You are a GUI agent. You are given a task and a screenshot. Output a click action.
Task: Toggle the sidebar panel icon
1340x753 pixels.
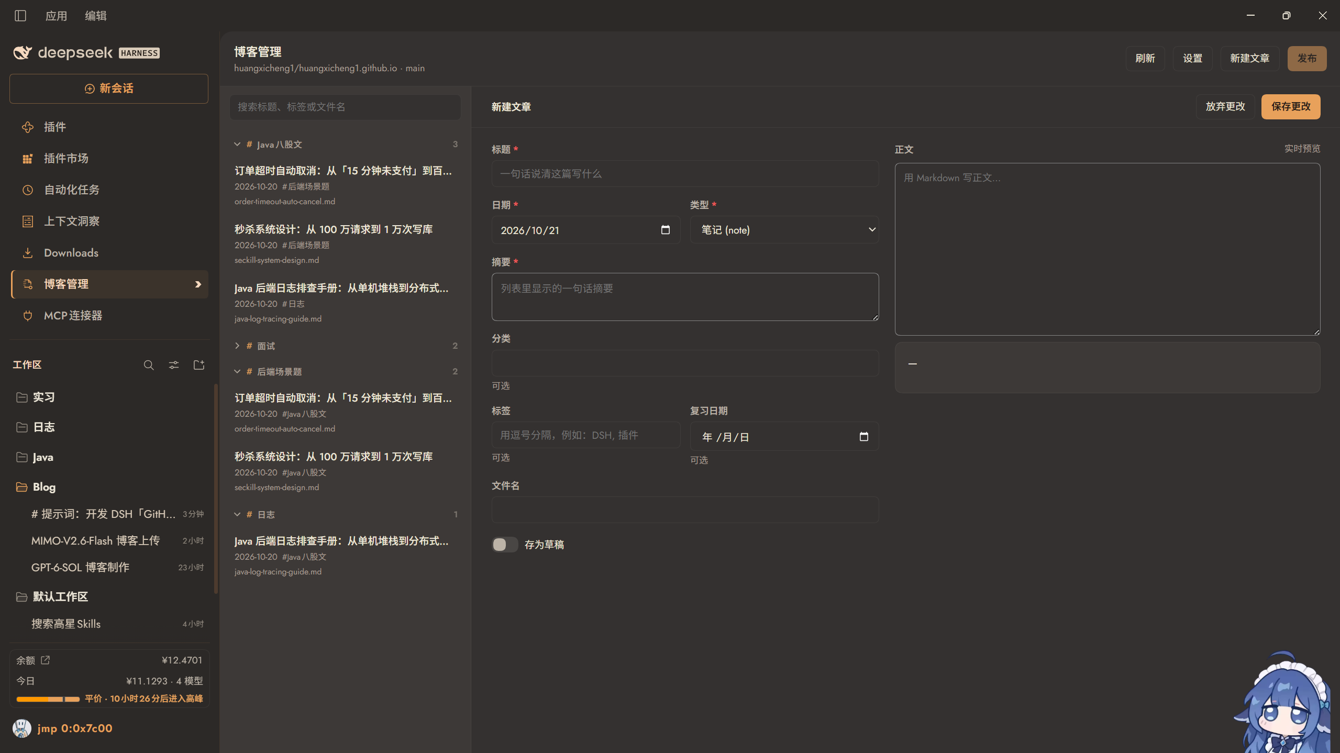tap(20, 16)
